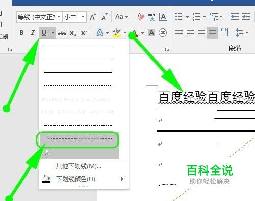Toggle justify alignment

pos(213,33)
